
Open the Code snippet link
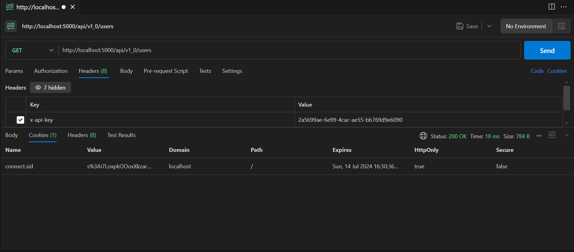[x=537, y=71]
